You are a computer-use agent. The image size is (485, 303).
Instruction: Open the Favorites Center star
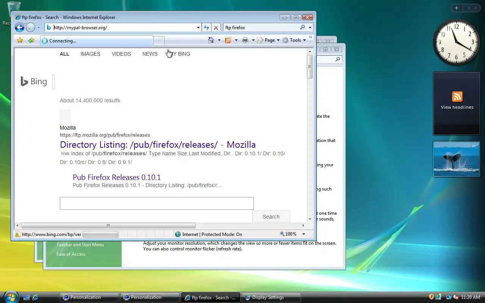pyautogui.click(x=20, y=40)
